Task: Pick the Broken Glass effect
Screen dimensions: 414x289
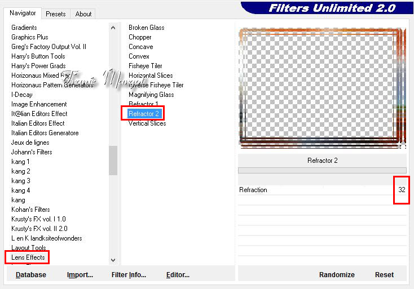Action: (146, 28)
